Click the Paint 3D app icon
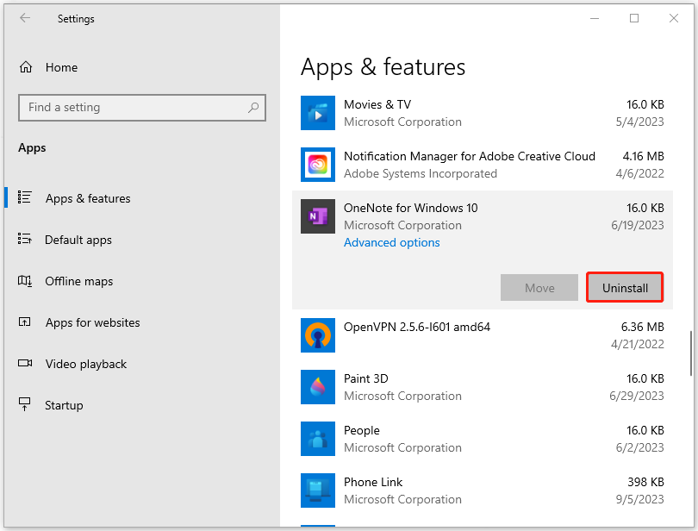 [x=317, y=387]
